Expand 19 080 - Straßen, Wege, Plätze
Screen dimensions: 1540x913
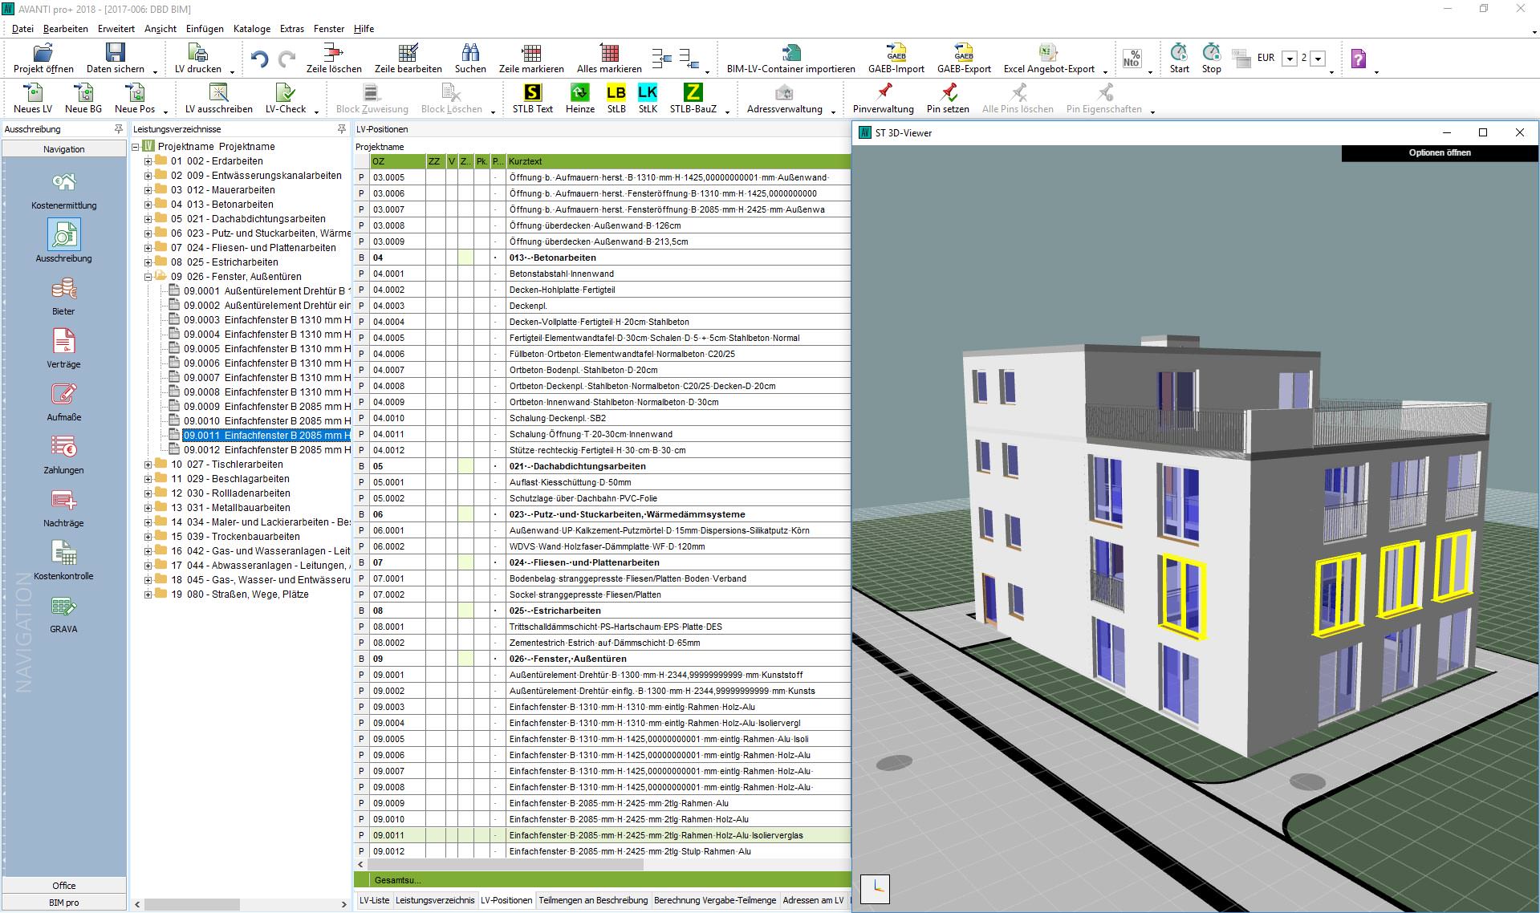pyautogui.click(x=148, y=594)
